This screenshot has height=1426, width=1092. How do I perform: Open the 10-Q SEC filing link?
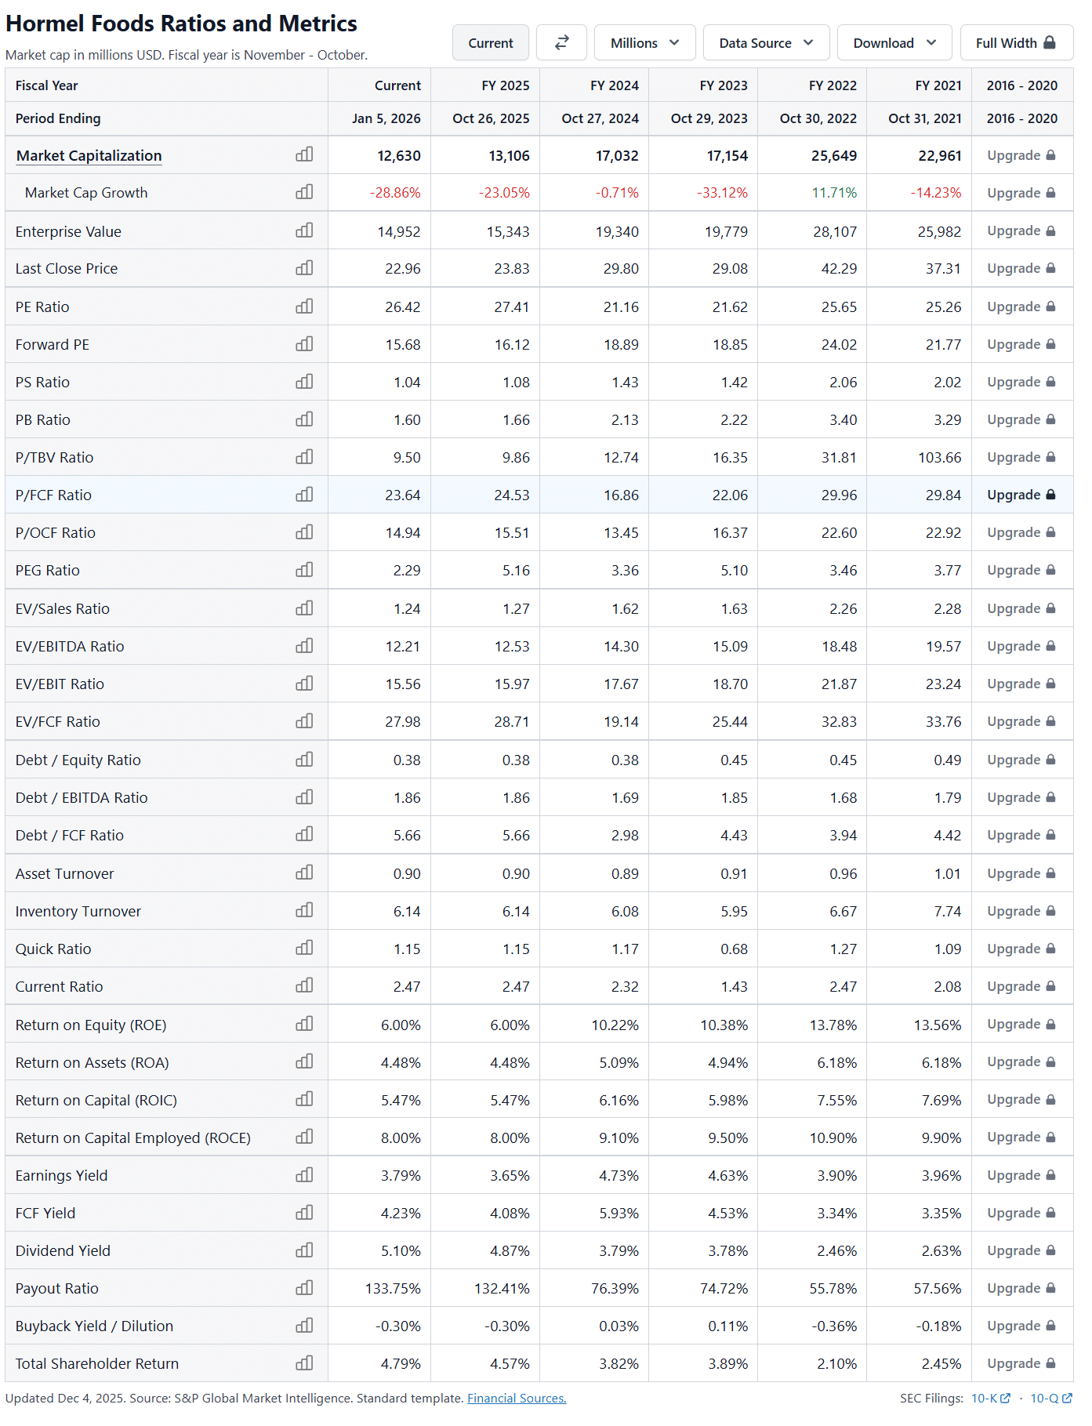[1050, 1398]
